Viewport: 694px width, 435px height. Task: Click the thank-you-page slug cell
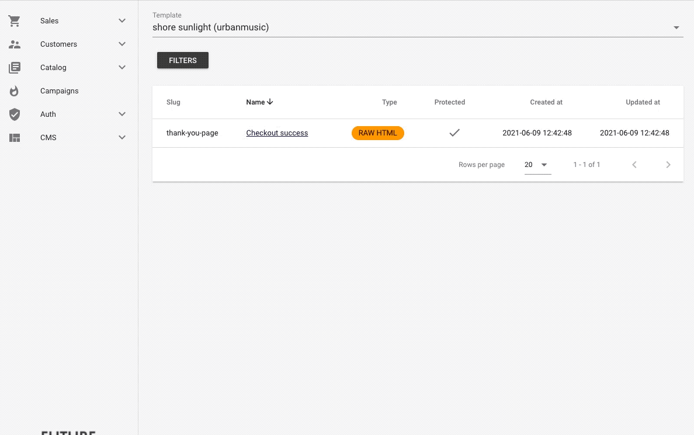(192, 133)
